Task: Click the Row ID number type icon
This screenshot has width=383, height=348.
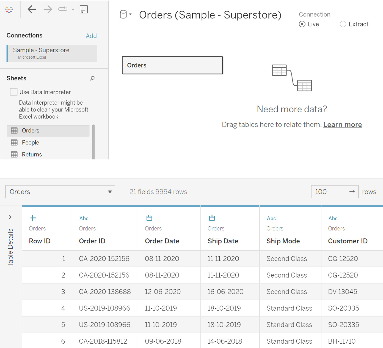Action: click(33, 218)
